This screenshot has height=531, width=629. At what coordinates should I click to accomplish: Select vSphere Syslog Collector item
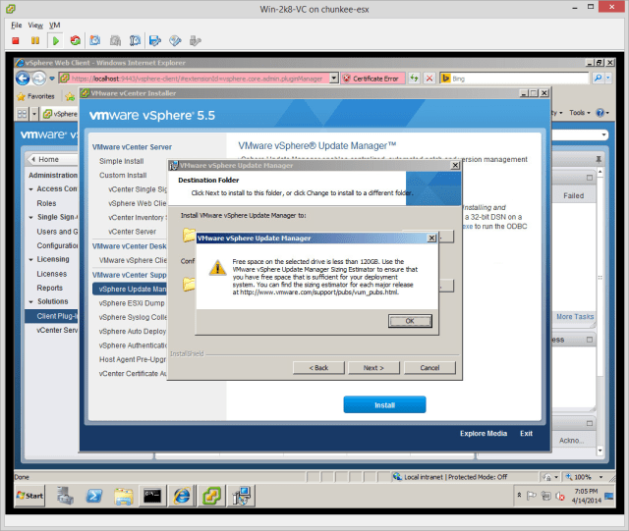point(133,317)
